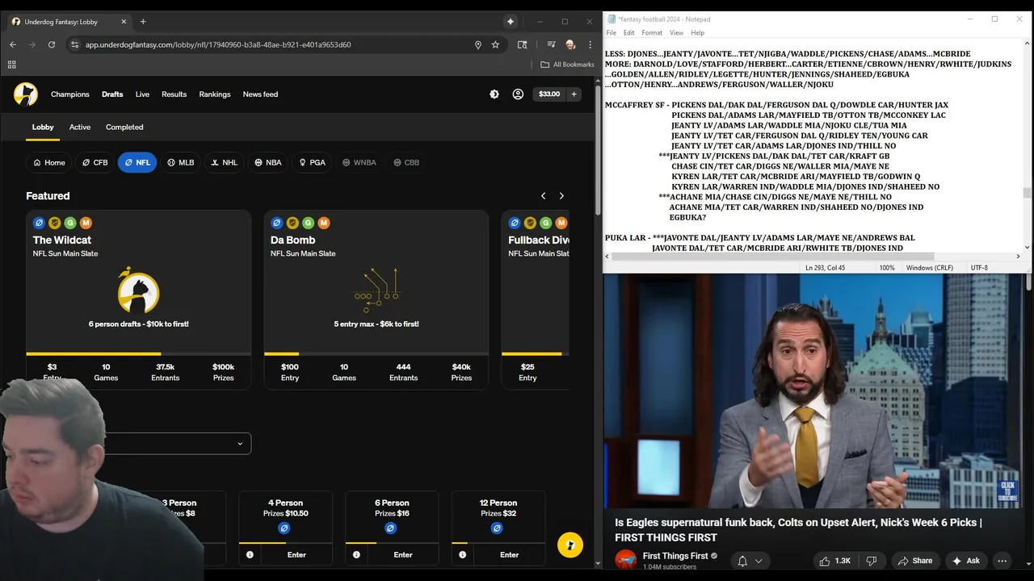Show info for 4 Person draft
Screen dimensions: 1034x581
coord(250,554)
